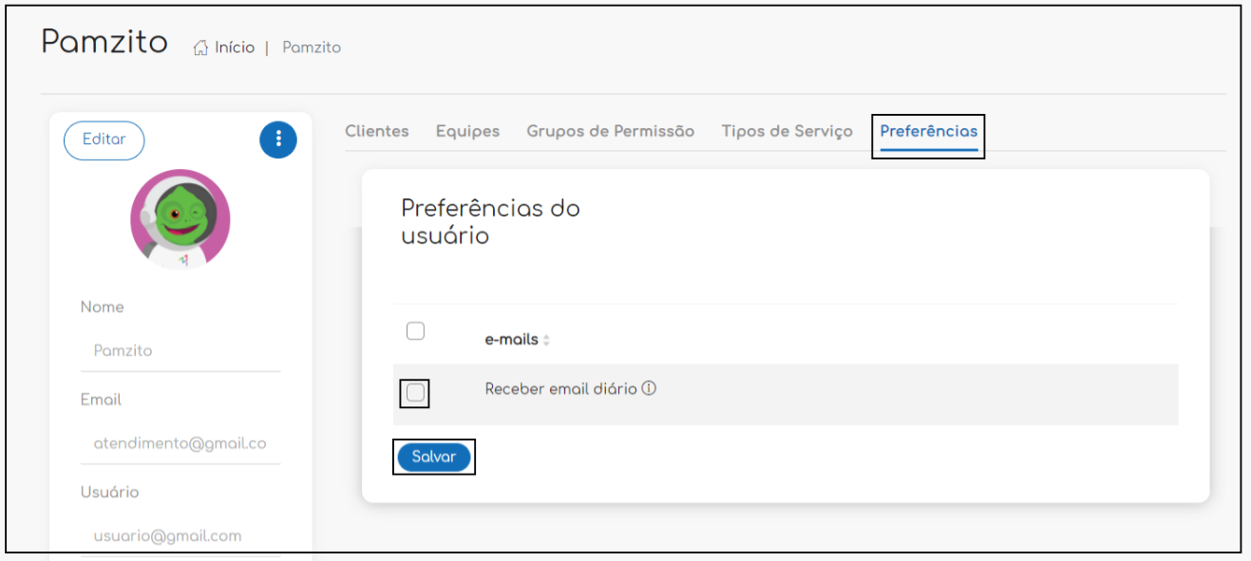Go to Grupos de Permissão tab
Screen dimensions: 1251x561
coord(610,131)
